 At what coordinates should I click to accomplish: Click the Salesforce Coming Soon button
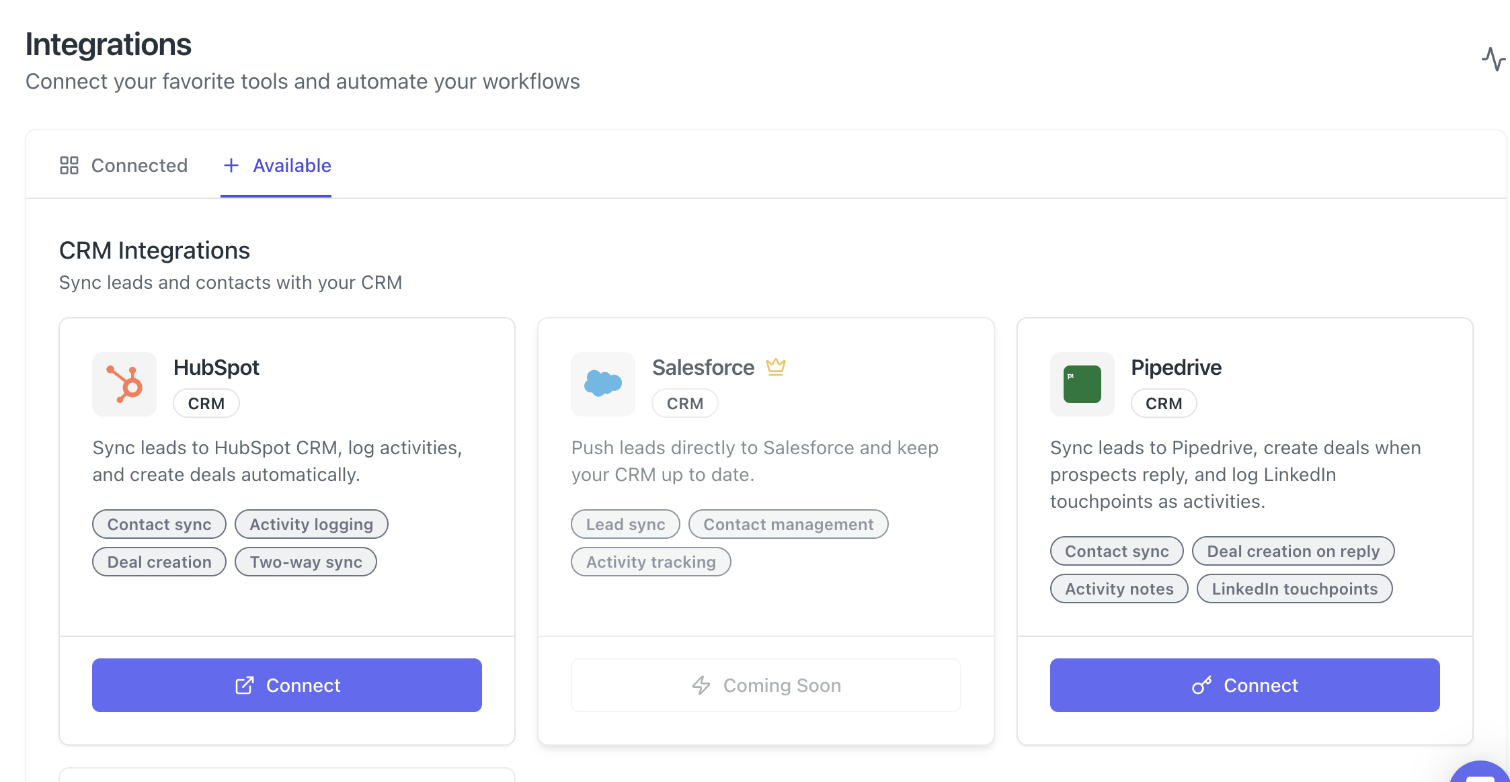766,685
